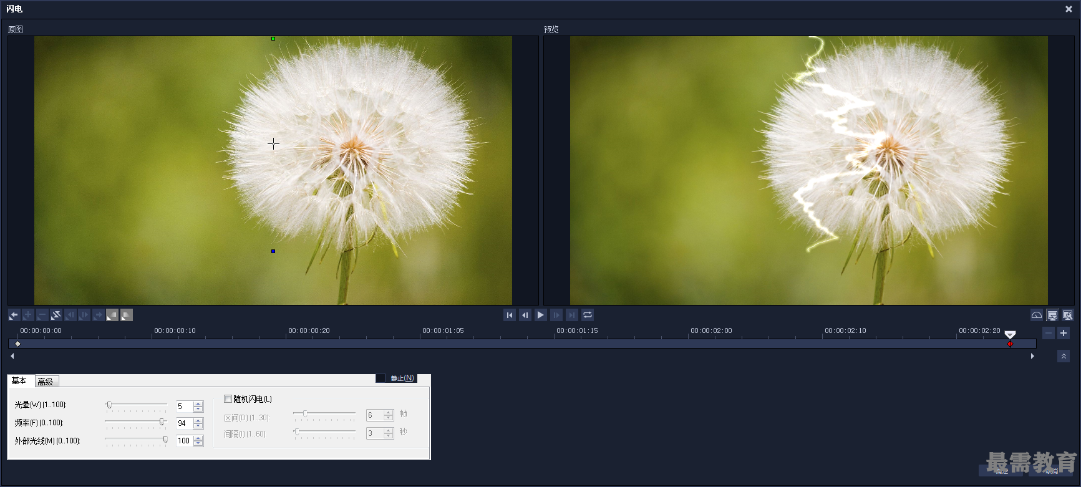
Task: Click the 光晕 value field showing 5
Action: [x=185, y=406]
